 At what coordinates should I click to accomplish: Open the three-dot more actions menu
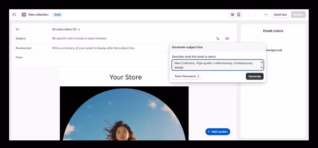(266, 15)
